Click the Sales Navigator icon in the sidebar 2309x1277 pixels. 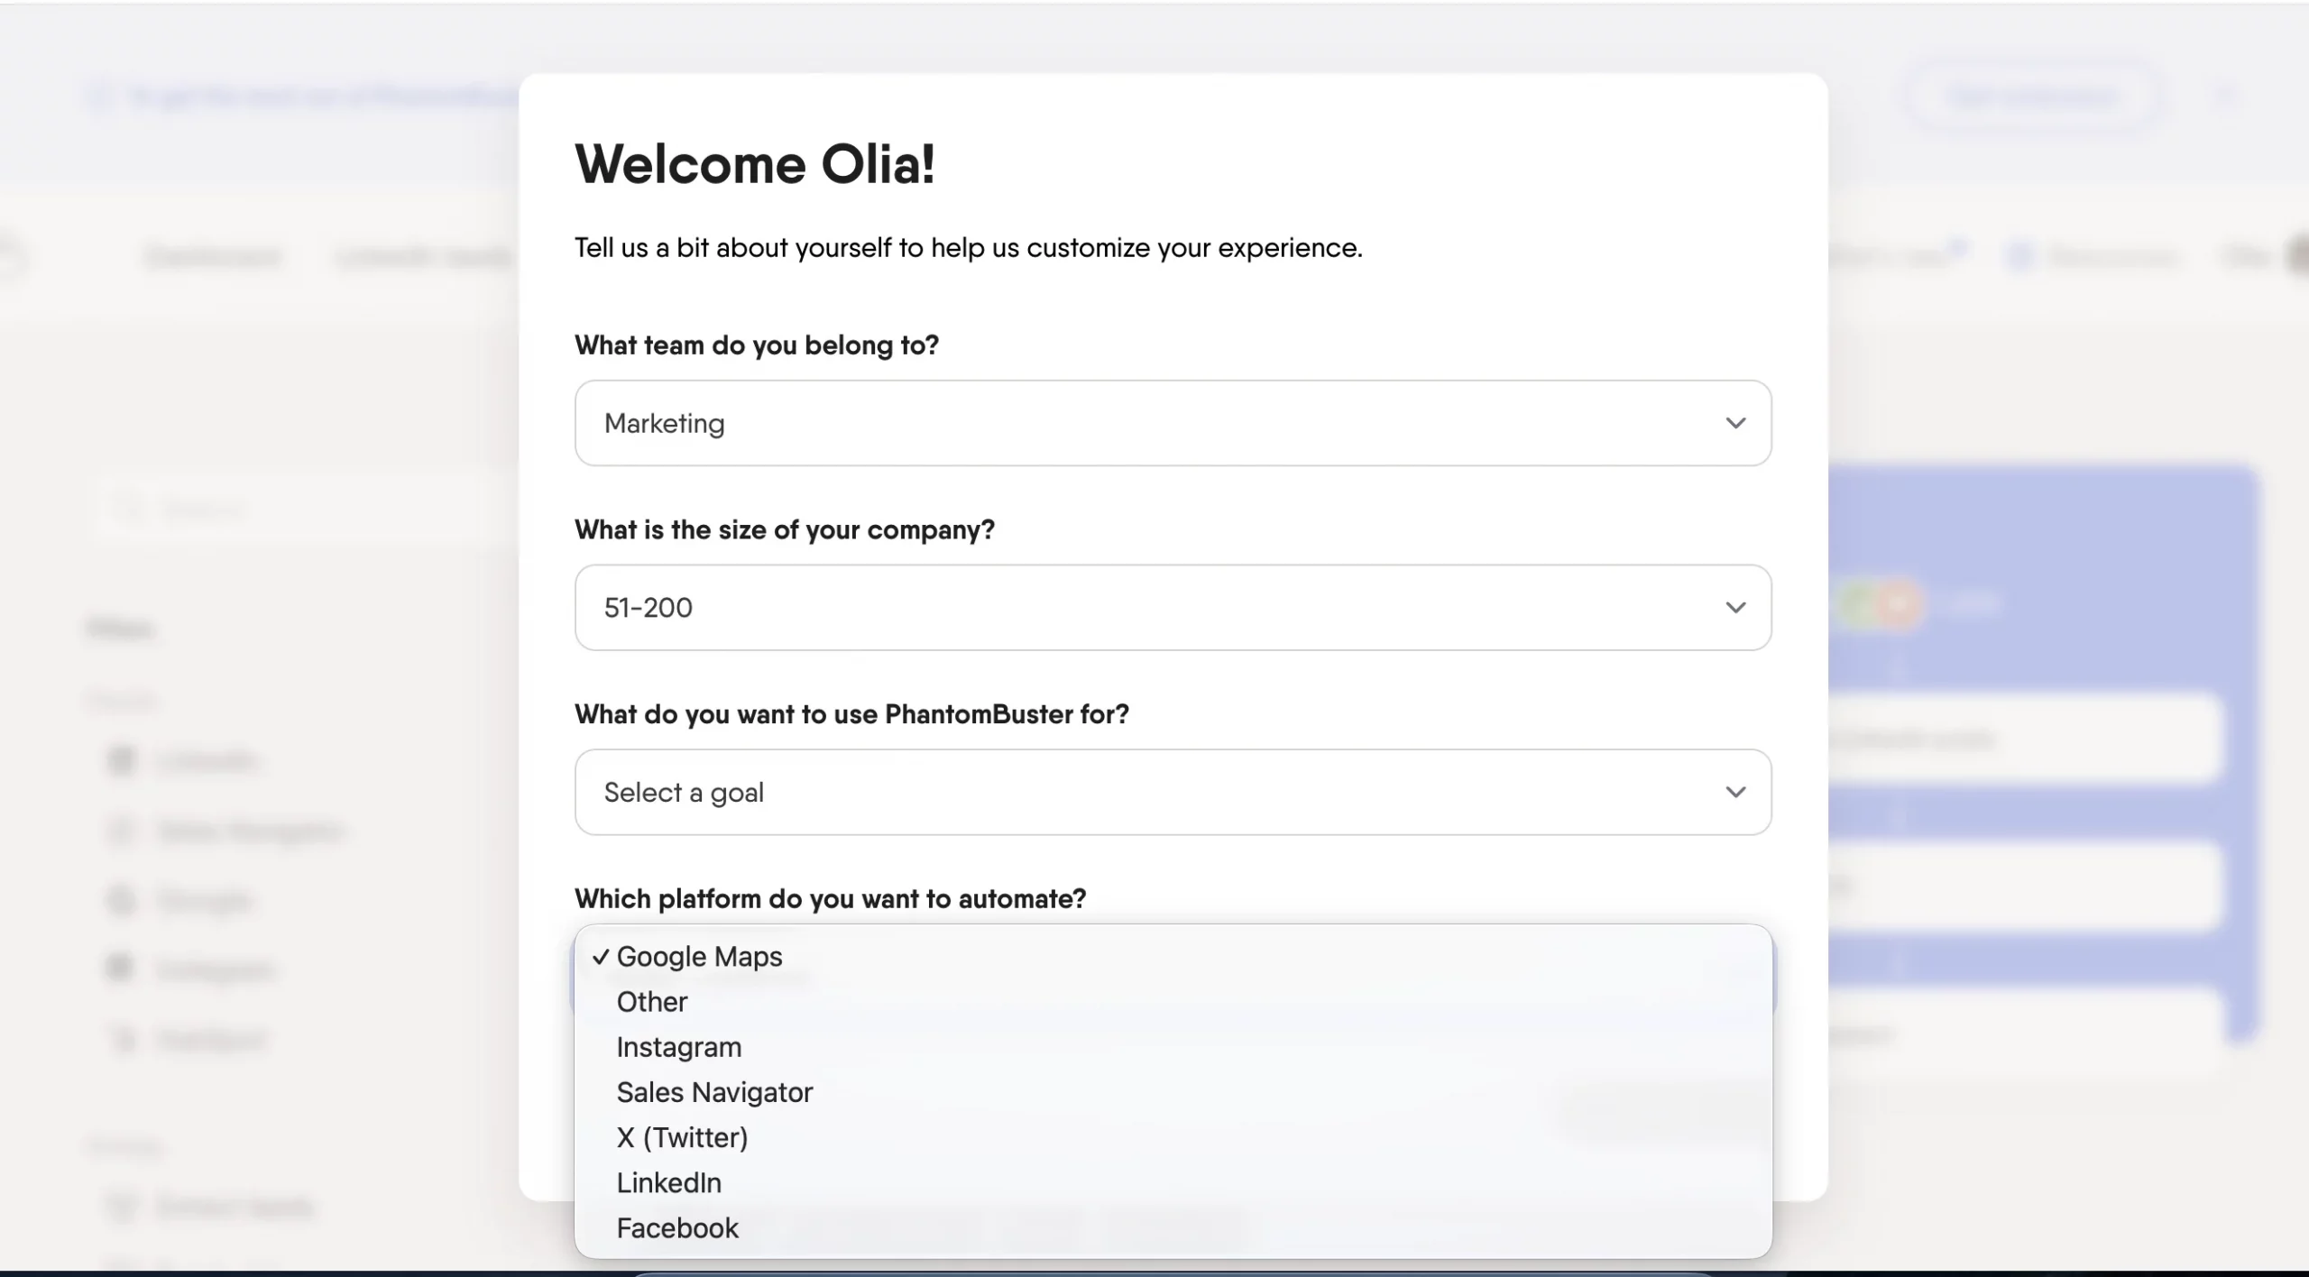tap(122, 830)
